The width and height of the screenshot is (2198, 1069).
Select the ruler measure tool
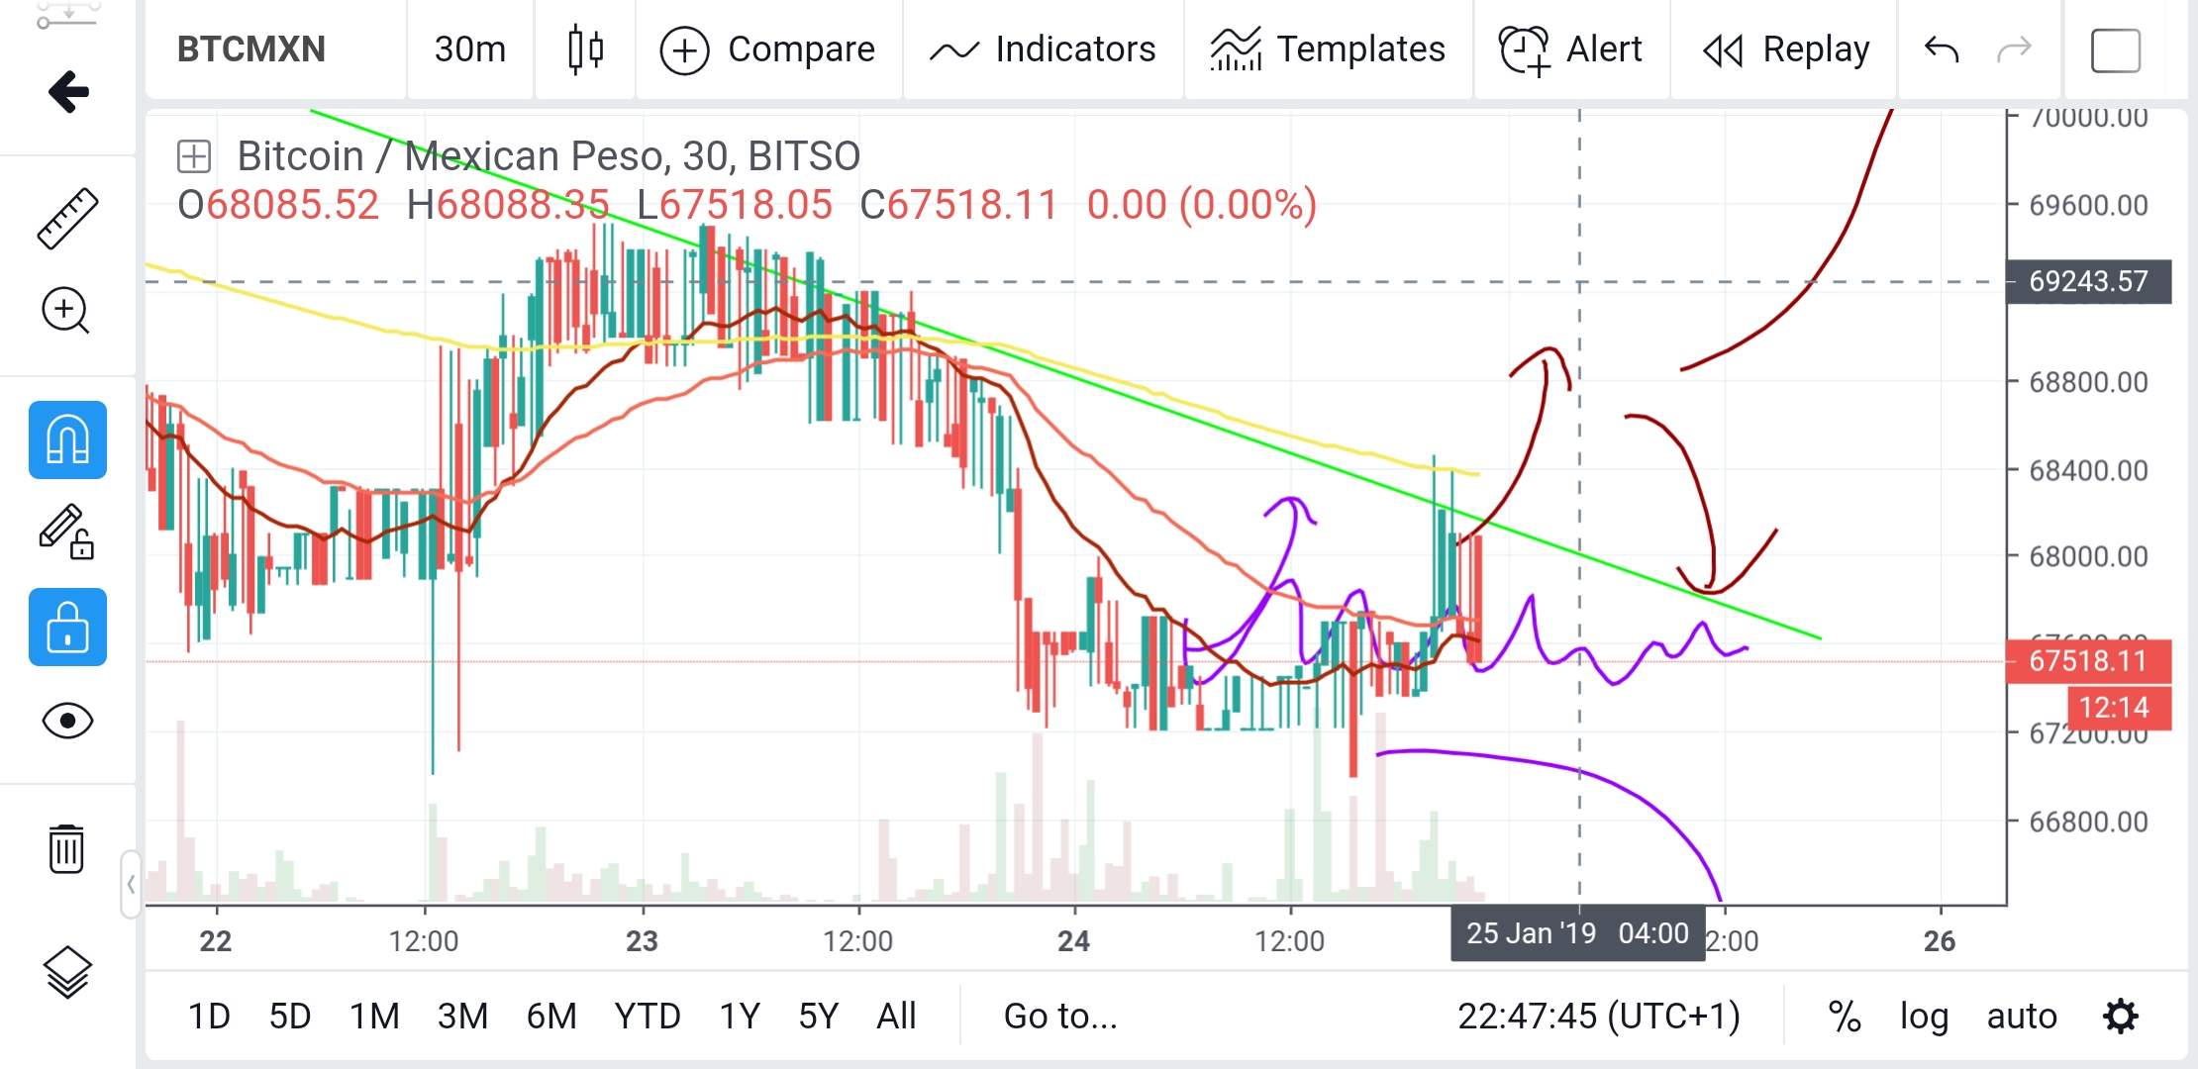[x=67, y=218]
